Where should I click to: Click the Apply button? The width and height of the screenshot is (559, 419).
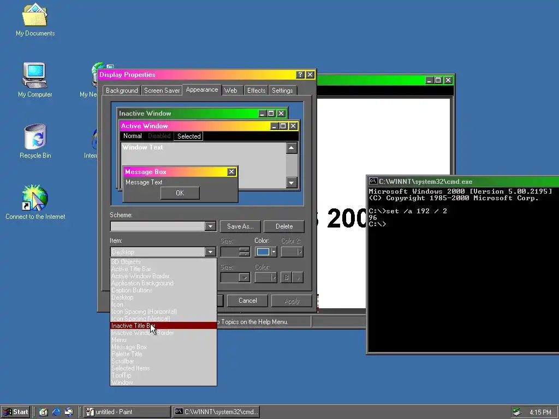point(292,301)
